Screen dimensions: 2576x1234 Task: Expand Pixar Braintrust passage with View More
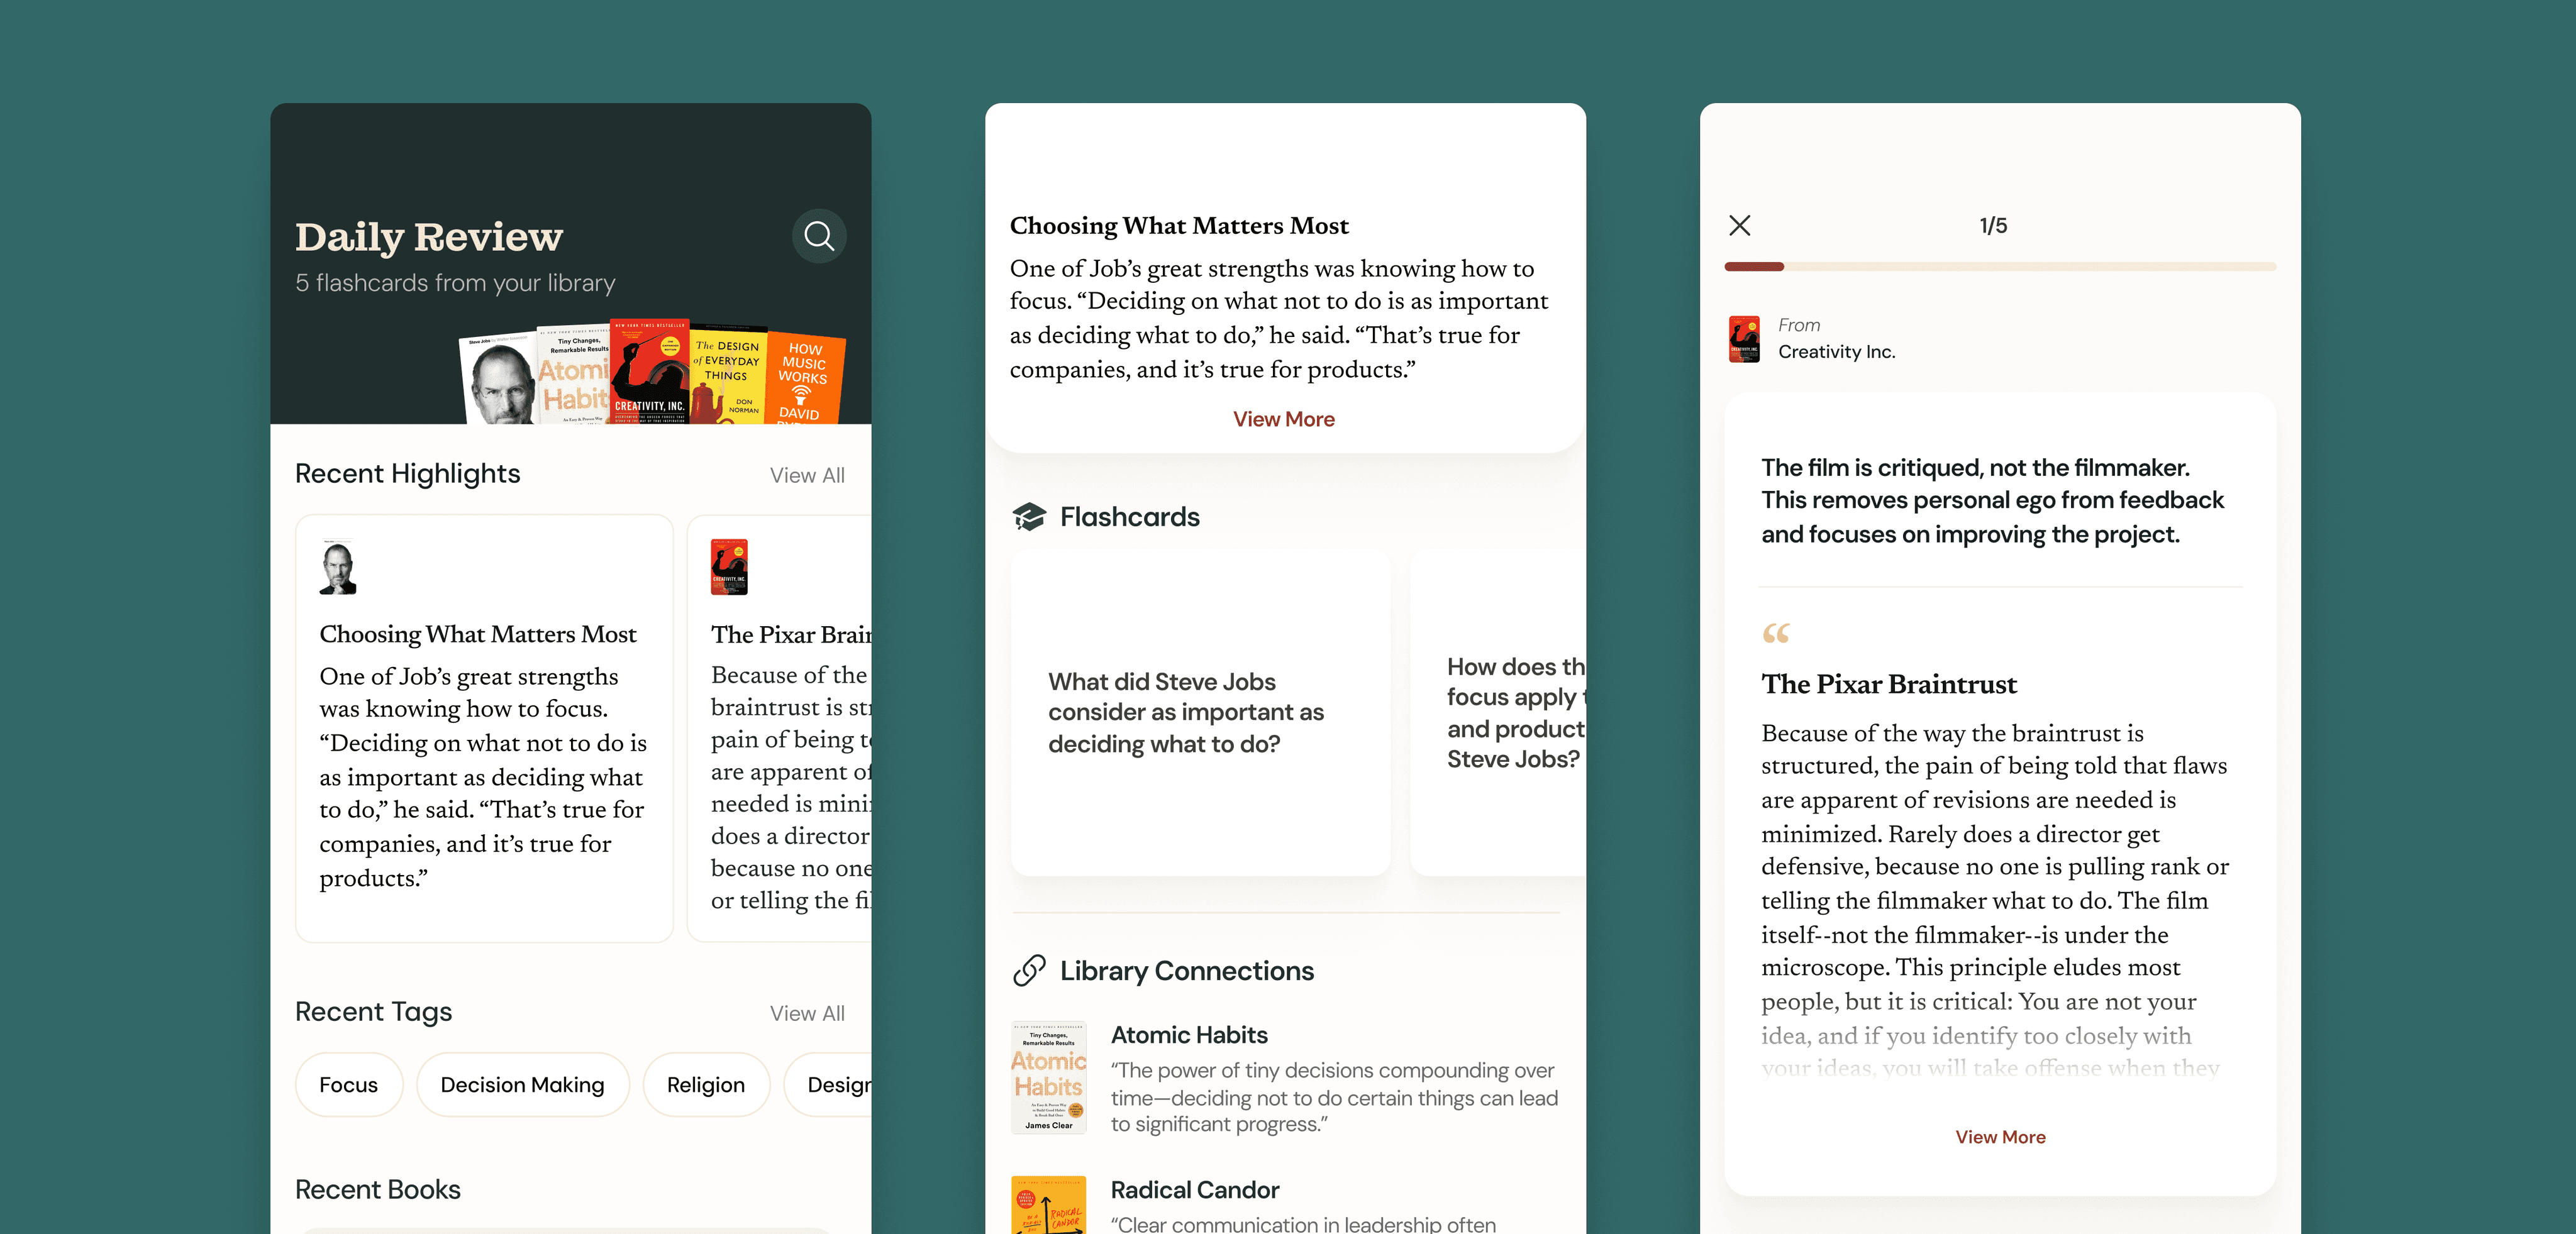point(2000,1137)
